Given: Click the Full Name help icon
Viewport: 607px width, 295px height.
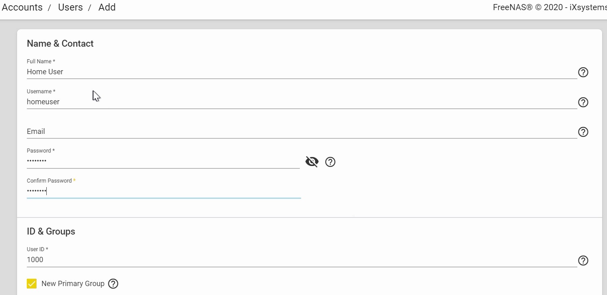Looking at the screenshot, I should pyautogui.click(x=583, y=72).
